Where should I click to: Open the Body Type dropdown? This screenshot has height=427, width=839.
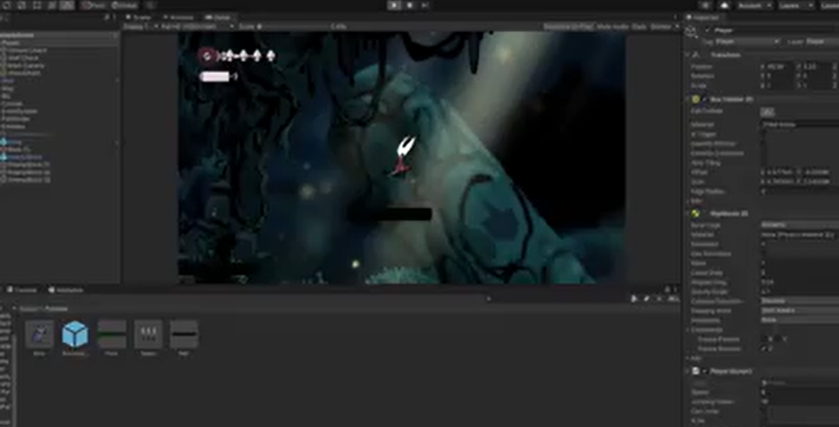[800, 225]
